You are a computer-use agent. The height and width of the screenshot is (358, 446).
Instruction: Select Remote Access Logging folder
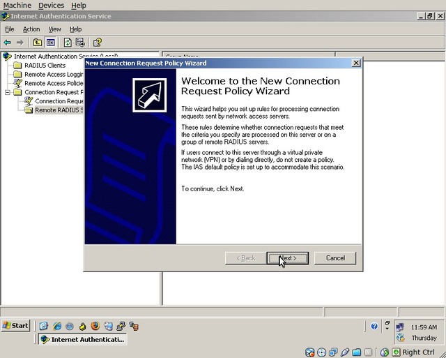pyautogui.click(x=53, y=75)
